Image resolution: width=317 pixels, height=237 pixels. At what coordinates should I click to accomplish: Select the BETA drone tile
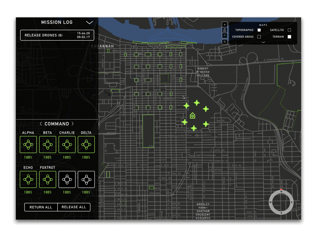pyautogui.click(x=48, y=145)
